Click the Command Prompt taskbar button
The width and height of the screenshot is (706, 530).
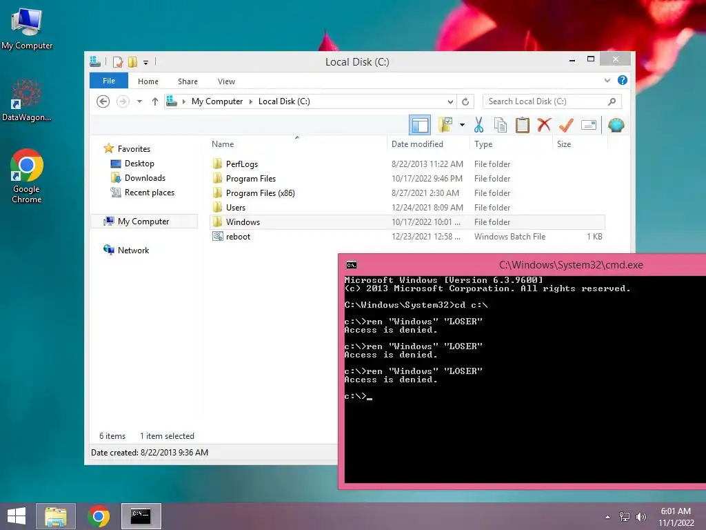pos(141,516)
